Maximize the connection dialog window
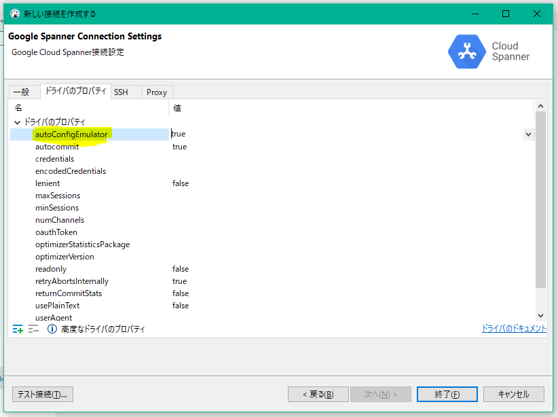 [506, 14]
